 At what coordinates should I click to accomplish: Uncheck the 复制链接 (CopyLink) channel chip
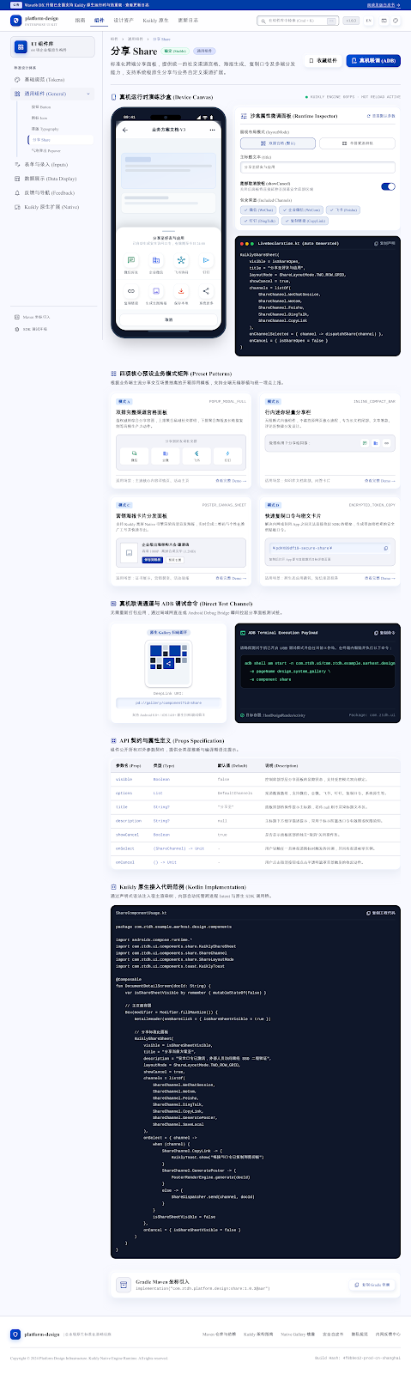tap(305, 221)
